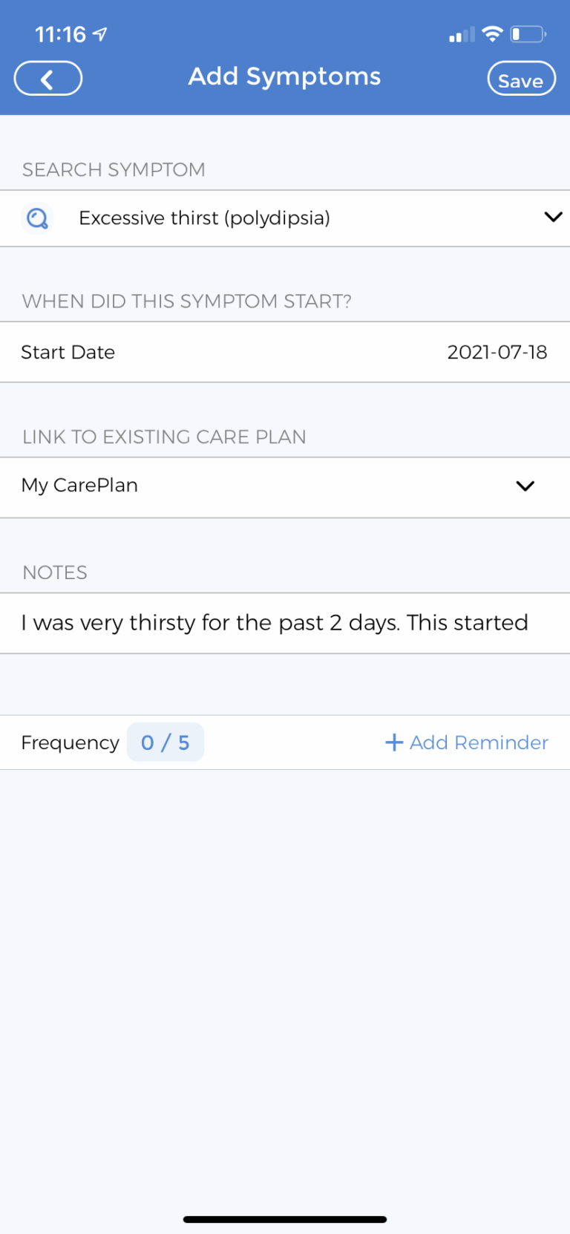Screen dimensions: 570x1234
Task: Click the symptom search magnifier icon
Action: tap(36, 218)
